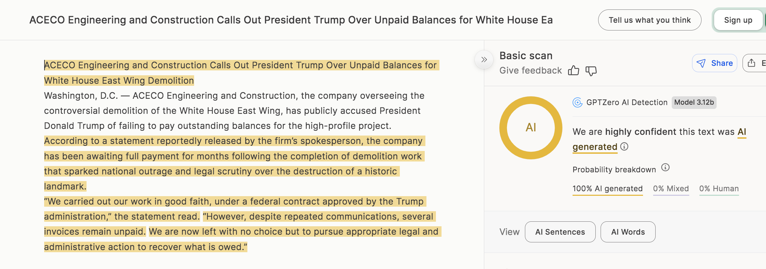Viewport: 766px width, 269px height.
Task: Click the GPTZero logo icon
Action: point(577,102)
